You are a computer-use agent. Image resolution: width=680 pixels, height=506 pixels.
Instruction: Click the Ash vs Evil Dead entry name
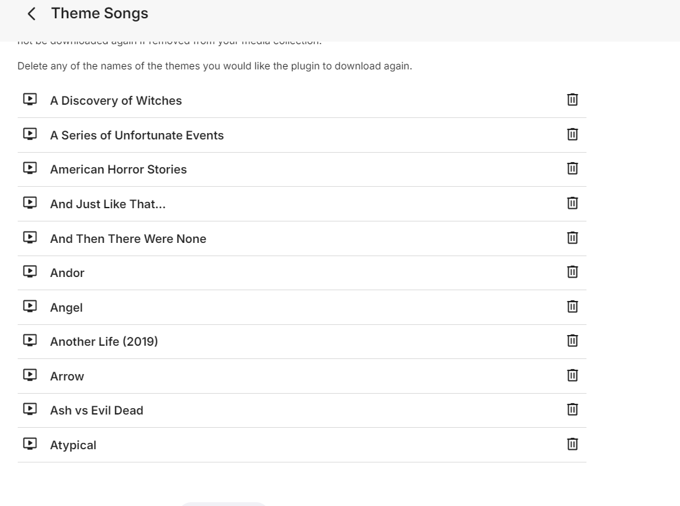click(x=97, y=410)
